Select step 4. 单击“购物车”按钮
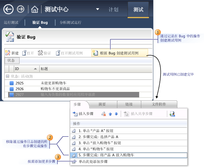The image size is (204, 168). tap(129, 149)
